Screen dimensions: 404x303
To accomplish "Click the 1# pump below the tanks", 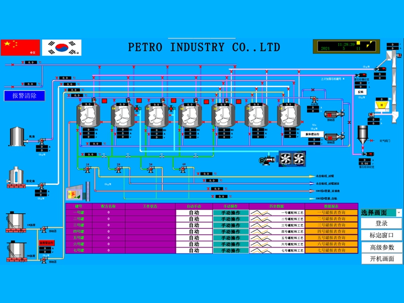I will pyautogui.click(x=86, y=169).
